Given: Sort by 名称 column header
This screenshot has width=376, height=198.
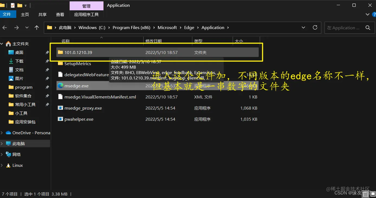Looking at the screenshot, I should click(x=66, y=41).
